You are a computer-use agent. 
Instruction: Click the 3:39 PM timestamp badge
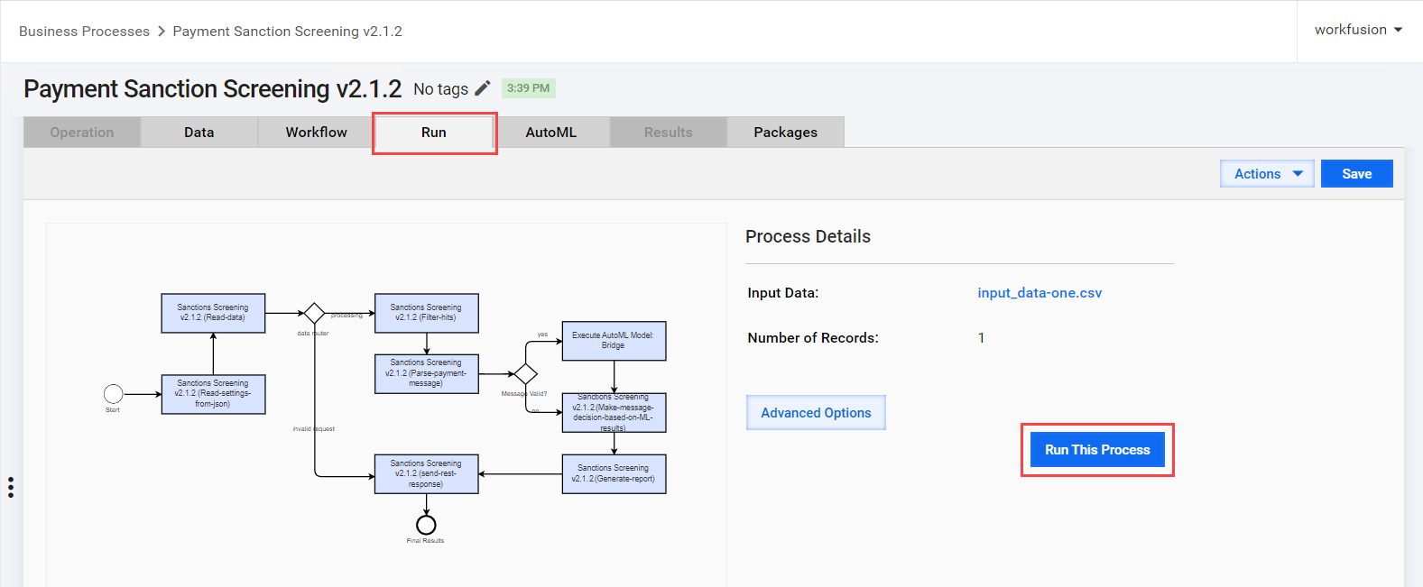pyautogui.click(x=528, y=88)
